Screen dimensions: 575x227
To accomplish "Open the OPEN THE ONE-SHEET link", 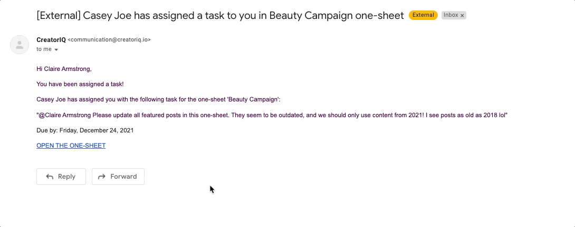I will 71,146.
